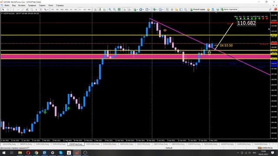This screenshot has width=278, height=156.
Task: Switch chart to H4 timeframe
Action: tap(76, 10)
